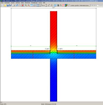The image size is (103, 105).
Task: Open the Extras menu
Action: [40, 3]
